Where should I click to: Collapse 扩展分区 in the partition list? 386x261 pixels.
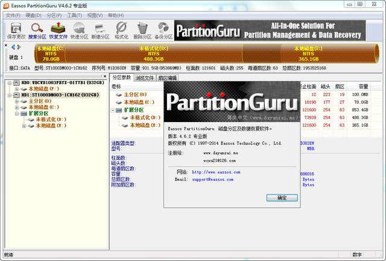113,110
